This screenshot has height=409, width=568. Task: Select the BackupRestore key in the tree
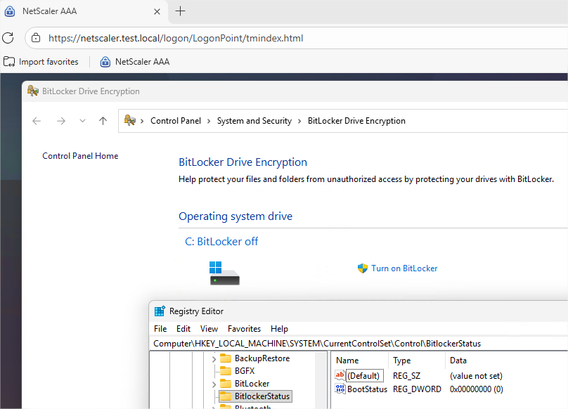[262, 358]
